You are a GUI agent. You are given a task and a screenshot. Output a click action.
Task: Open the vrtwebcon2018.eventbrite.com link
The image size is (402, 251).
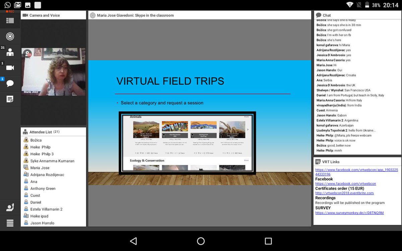pos(344,193)
